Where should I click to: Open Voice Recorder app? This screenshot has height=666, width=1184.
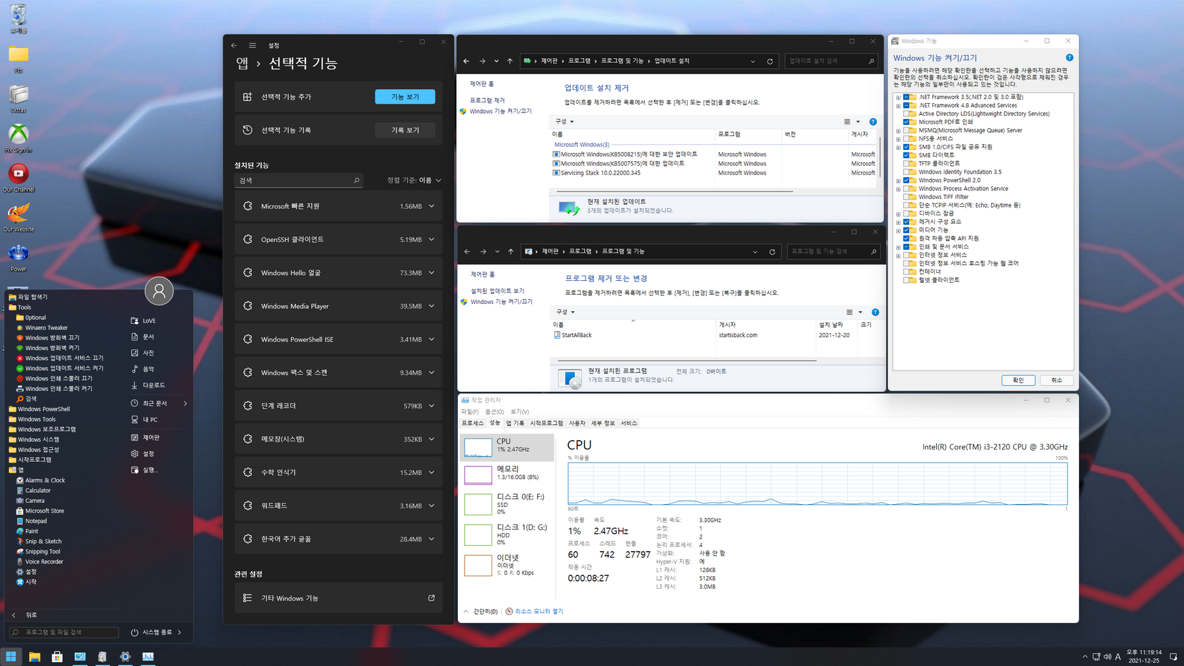(39, 562)
